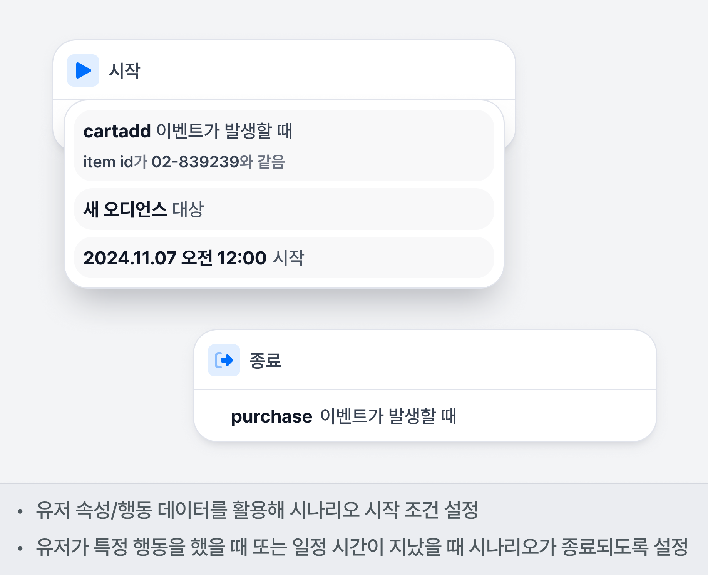Click the 2024.11.07 date value
Viewport: 708px width, 575px height.
pos(130,258)
